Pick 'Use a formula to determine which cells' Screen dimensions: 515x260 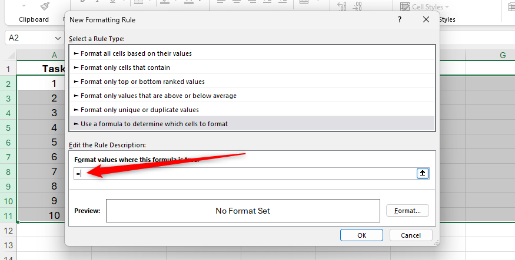[x=252, y=124]
